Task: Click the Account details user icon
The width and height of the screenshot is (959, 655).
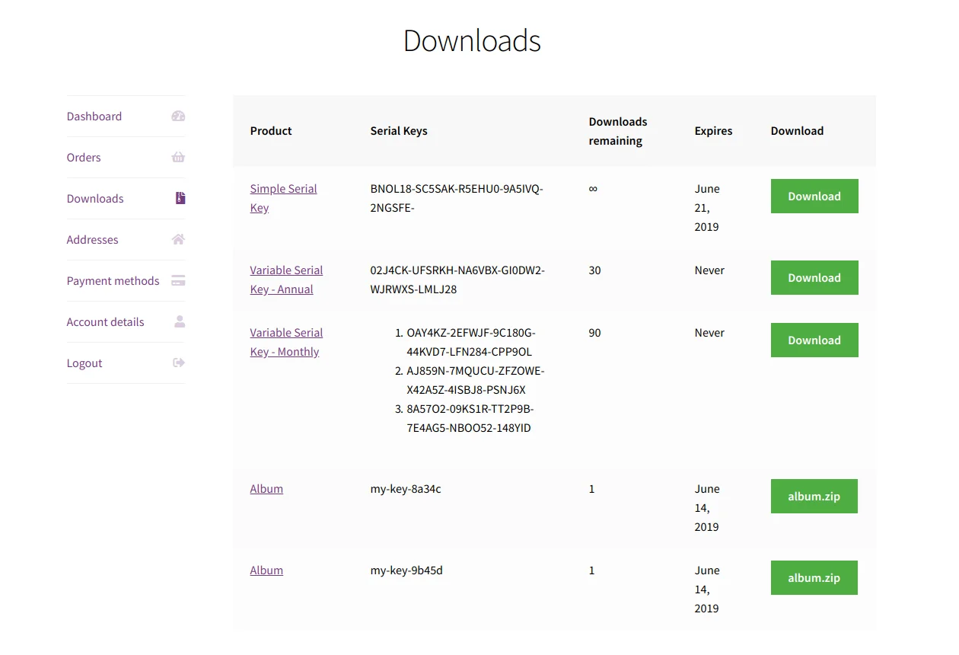Action: [180, 322]
